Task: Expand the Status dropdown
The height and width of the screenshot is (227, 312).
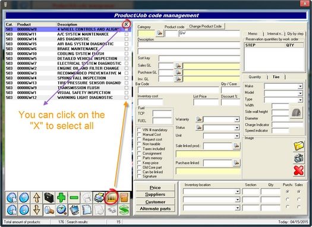Action: click(x=237, y=128)
